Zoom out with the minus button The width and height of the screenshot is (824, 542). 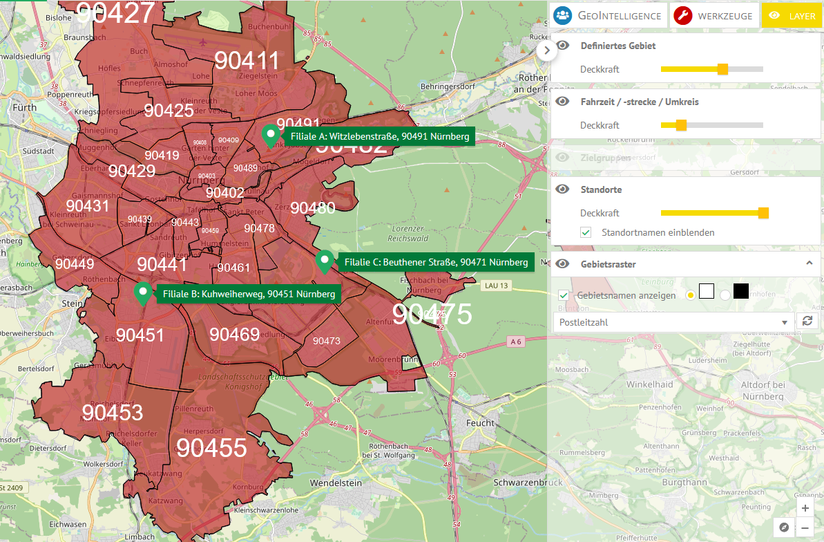tap(805, 527)
